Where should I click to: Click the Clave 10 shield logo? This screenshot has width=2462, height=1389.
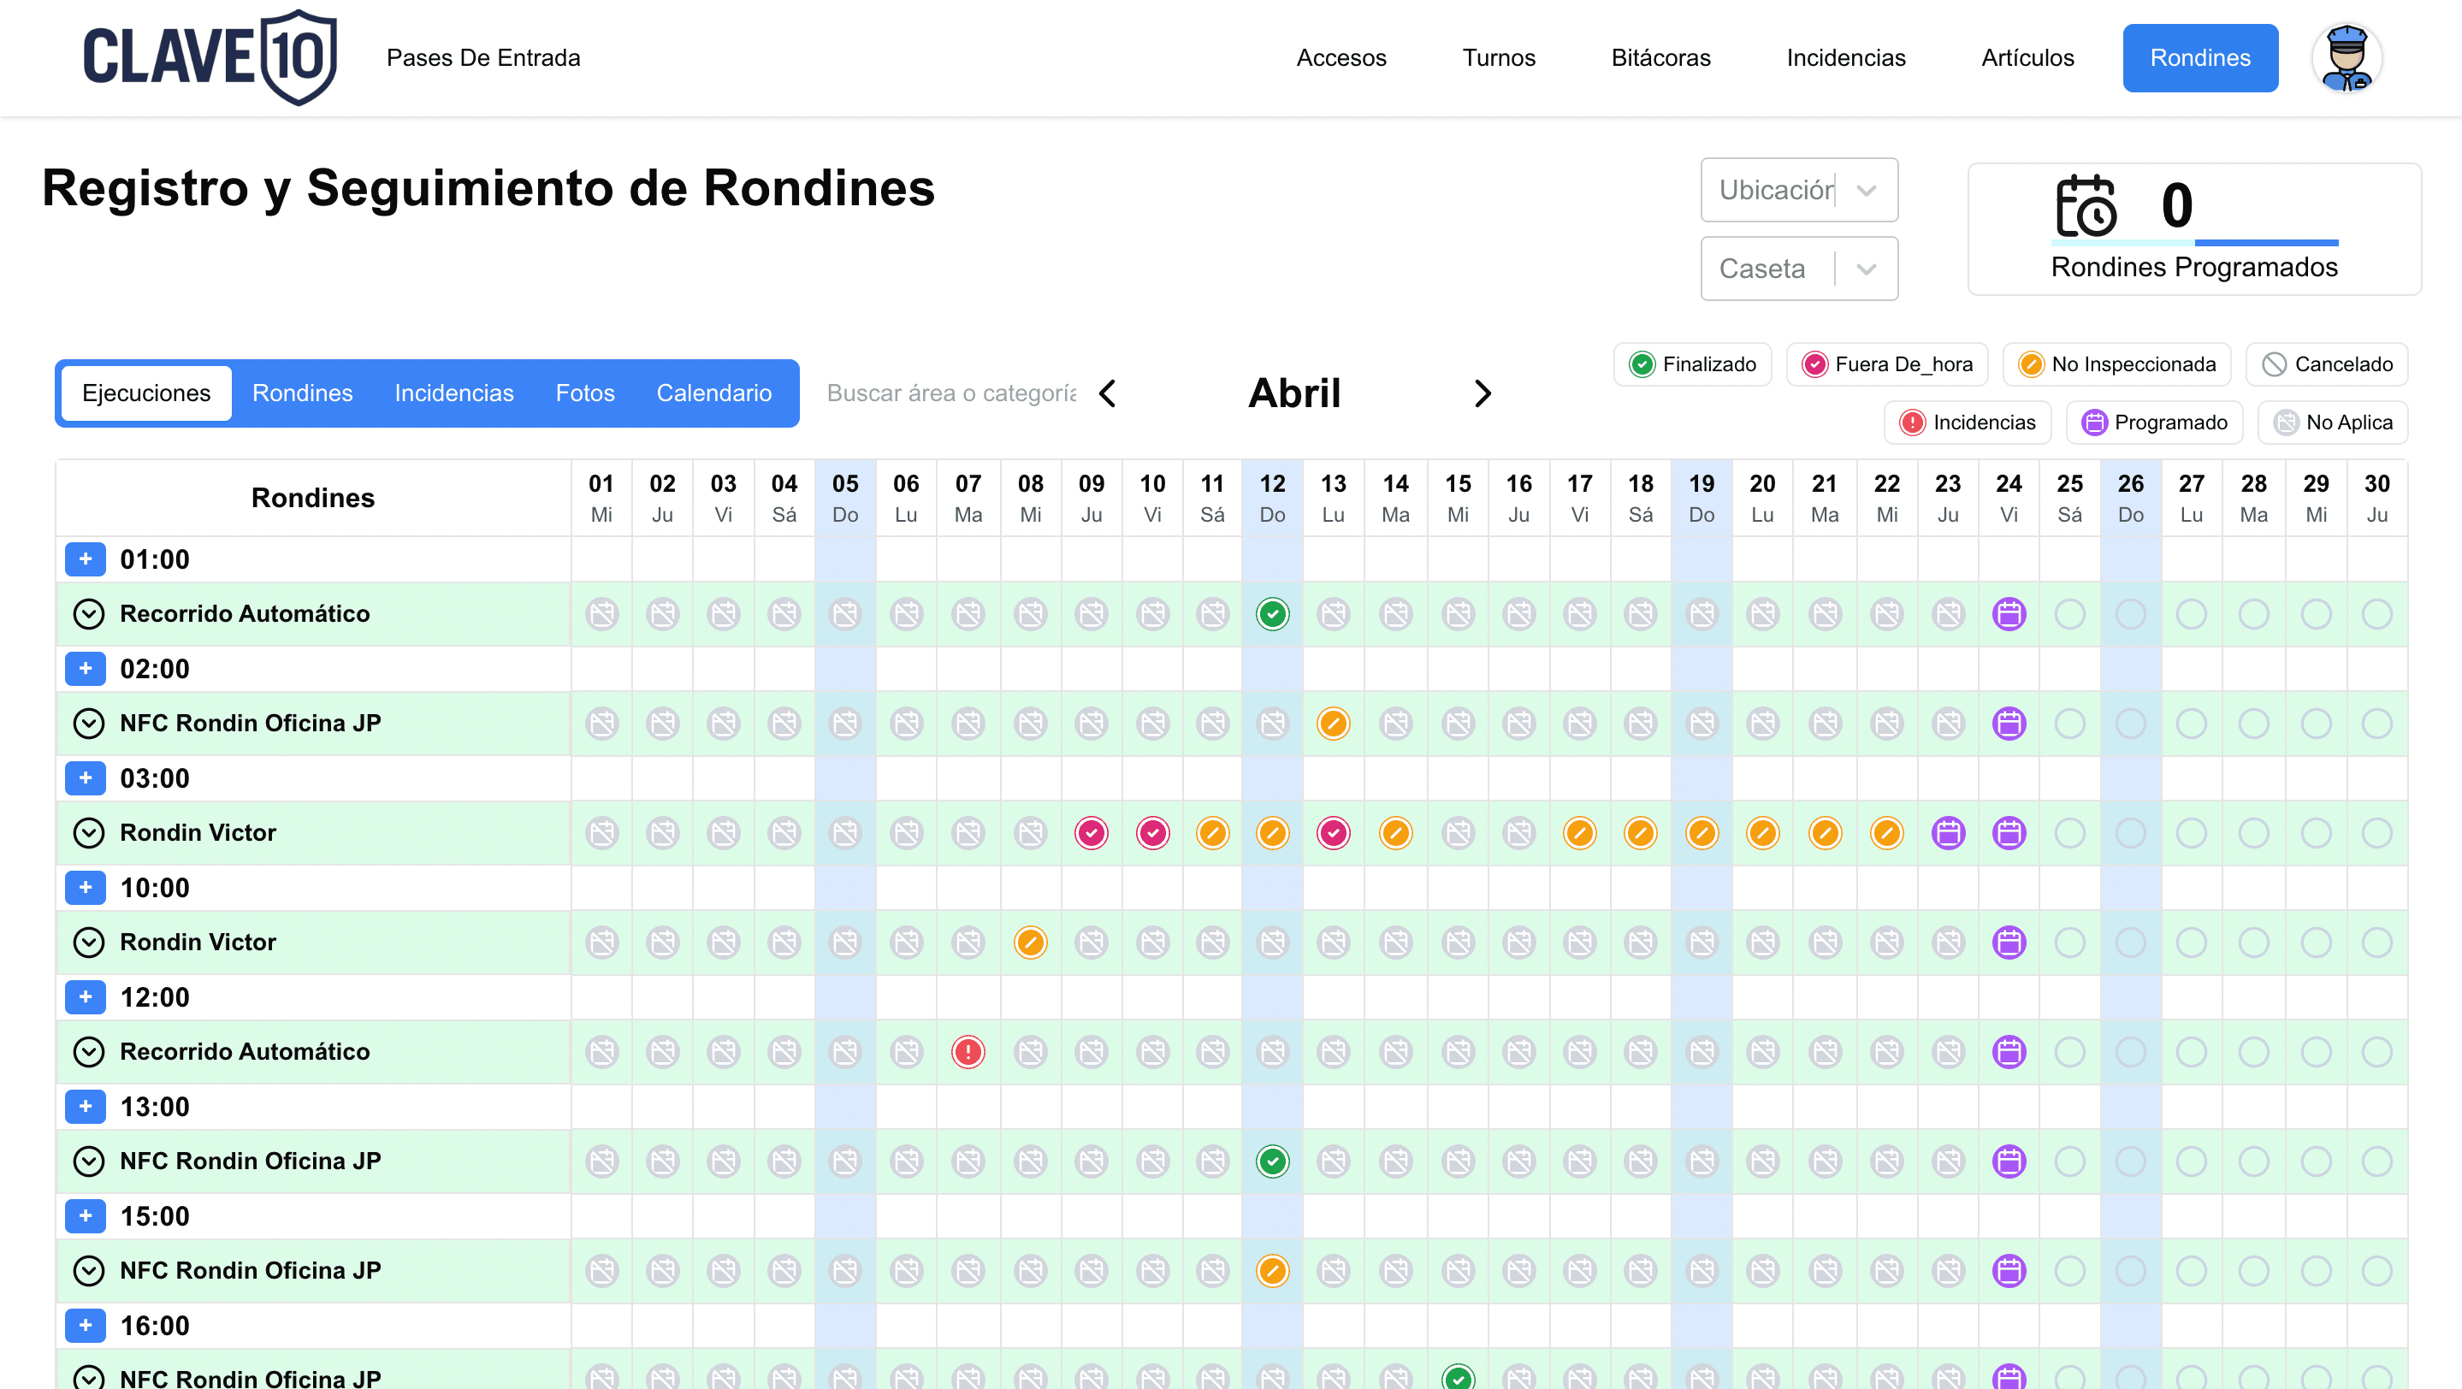[299, 57]
